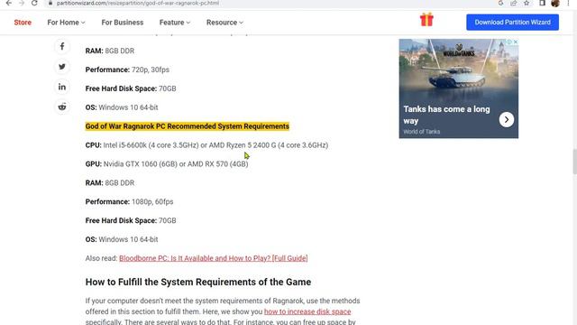Click the browser forward arrow
The image size is (577, 325).
(x=22, y=3)
